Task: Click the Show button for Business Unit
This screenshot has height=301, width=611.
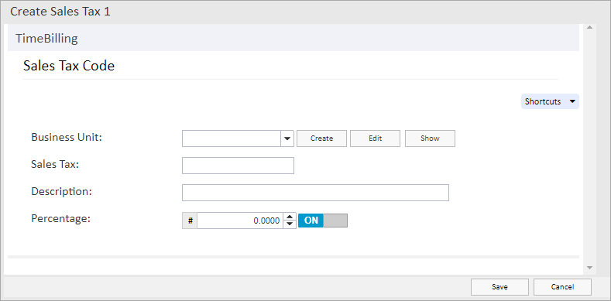Action: pyautogui.click(x=430, y=139)
